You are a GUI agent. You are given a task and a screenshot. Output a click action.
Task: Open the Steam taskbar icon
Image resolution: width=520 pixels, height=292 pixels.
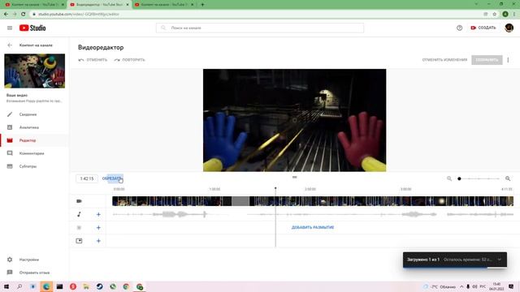[x=99, y=286]
